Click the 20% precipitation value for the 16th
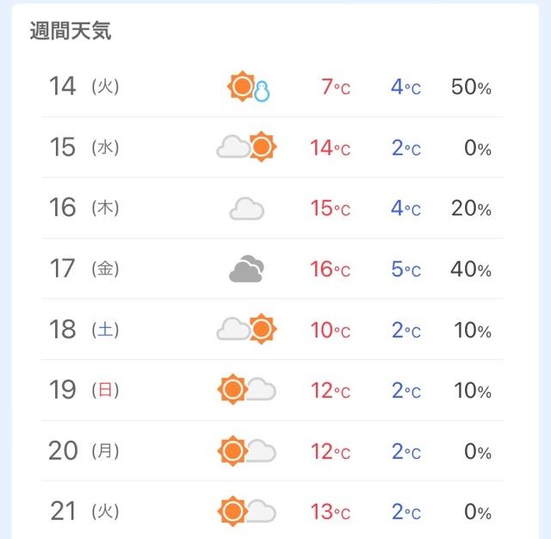The image size is (551, 539). point(471,208)
